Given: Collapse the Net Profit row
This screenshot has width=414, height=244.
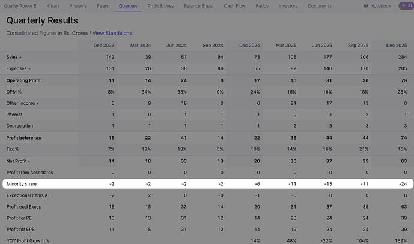Looking at the screenshot, I should pos(29,161).
